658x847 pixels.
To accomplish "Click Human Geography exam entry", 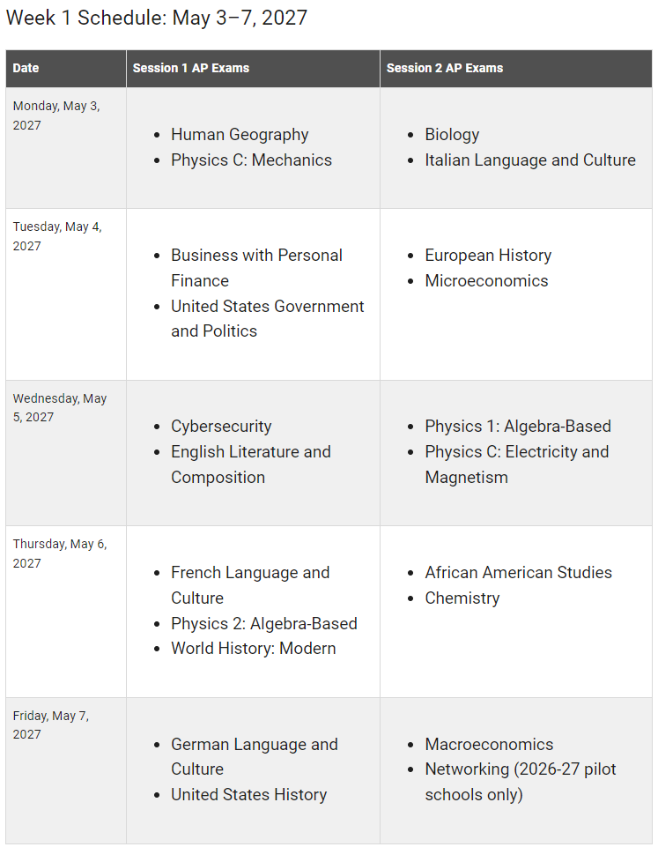I will 240,135.
